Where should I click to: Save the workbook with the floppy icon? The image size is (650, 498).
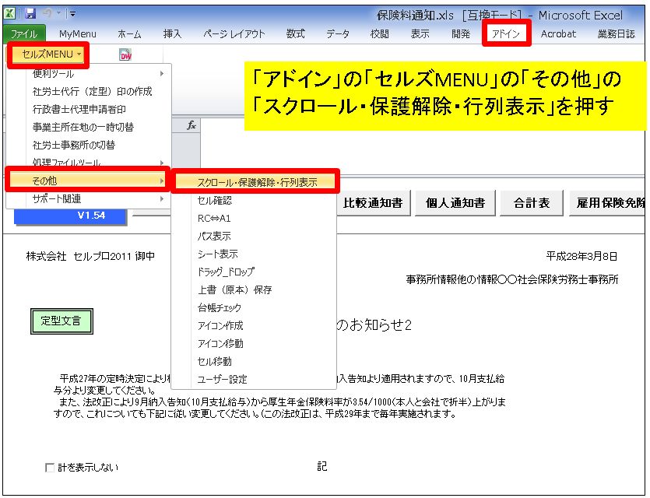30,14
